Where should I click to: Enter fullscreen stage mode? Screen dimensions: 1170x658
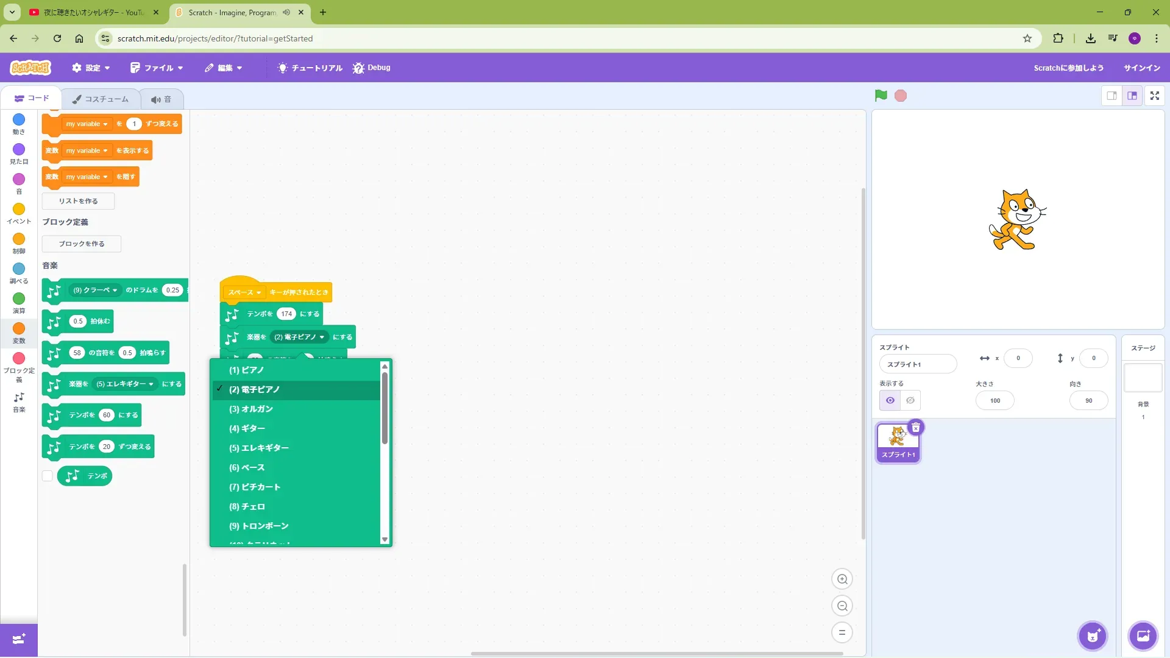click(x=1154, y=96)
